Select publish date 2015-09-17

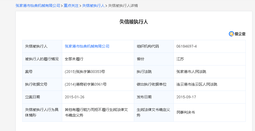186,97
